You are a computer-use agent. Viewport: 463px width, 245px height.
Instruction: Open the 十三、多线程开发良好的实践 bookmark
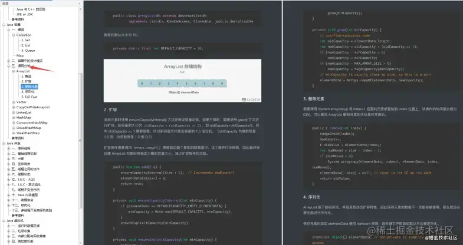tap(32, 210)
